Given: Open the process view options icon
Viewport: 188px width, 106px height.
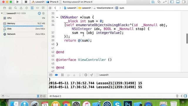Looking at the screenshot, I should 43,13.
